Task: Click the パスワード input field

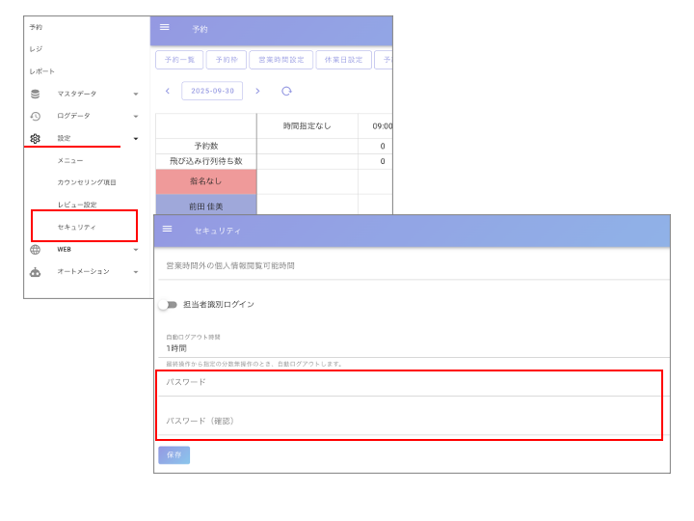Action: [x=410, y=383]
